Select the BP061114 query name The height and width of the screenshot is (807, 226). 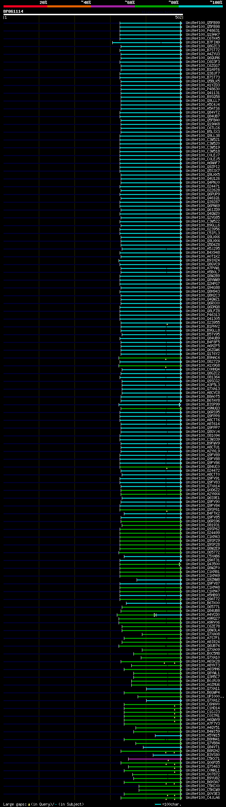[x=13, y=11]
